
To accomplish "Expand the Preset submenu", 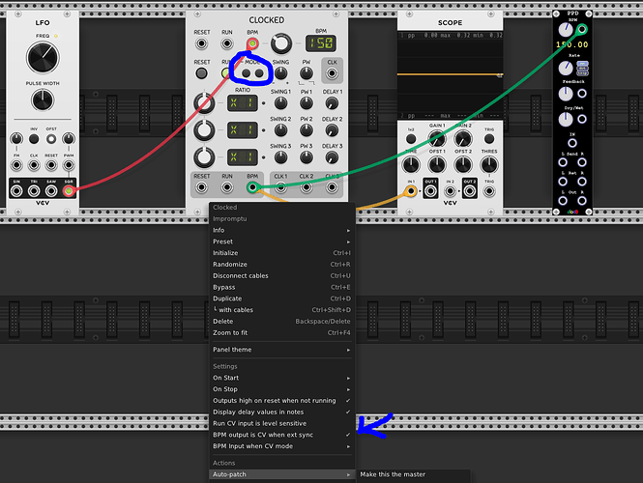I will click(x=281, y=241).
